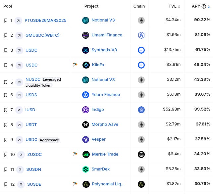213x194 pixels.
Task: Open Indigo project page
Action: tap(98, 110)
